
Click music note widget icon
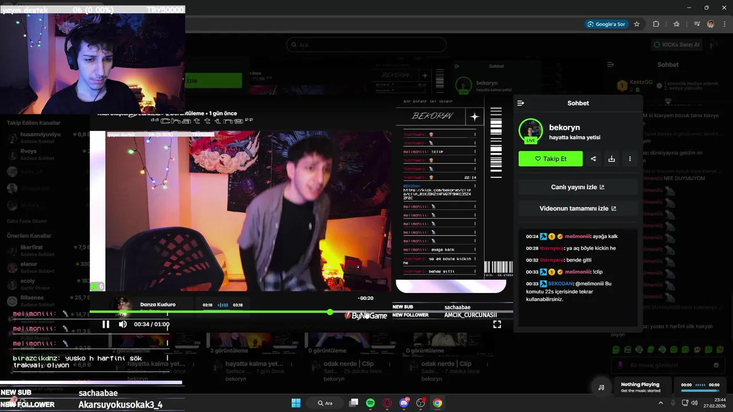(x=601, y=387)
